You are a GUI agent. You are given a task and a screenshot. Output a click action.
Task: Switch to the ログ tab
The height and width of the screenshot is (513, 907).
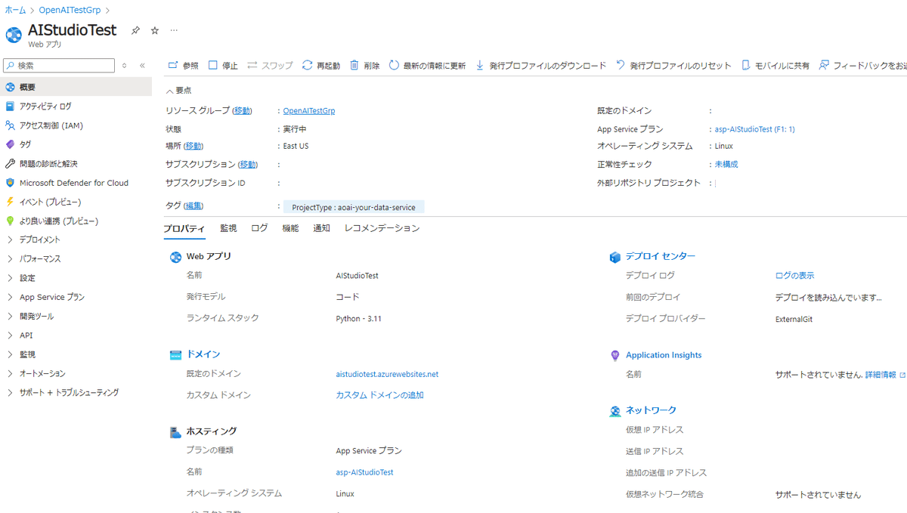pyautogui.click(x=259, y=228)
